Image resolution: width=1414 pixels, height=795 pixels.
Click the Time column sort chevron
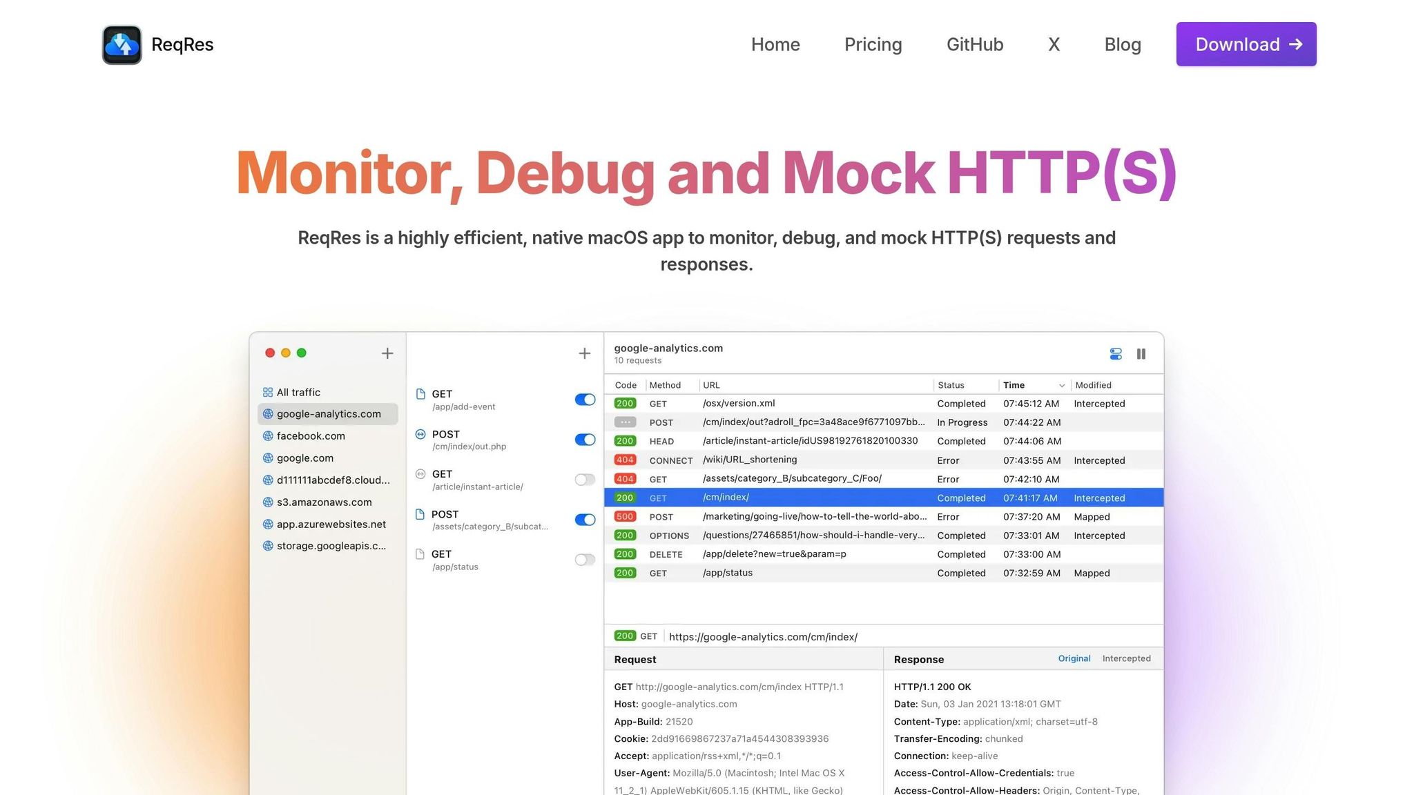1061,386
